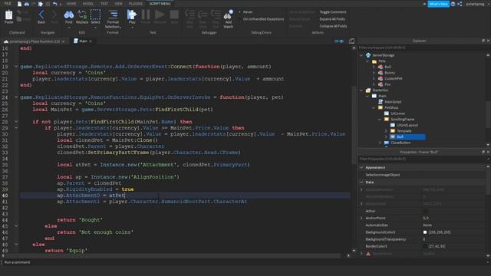
Task: Click Toggle Comment action
Action: 332,12
